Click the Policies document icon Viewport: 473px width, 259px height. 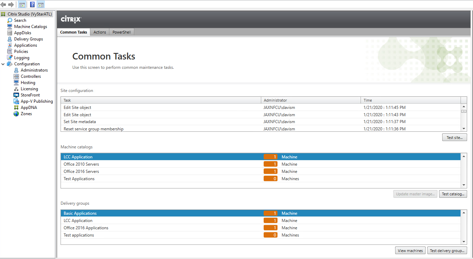tap(10, 52)
